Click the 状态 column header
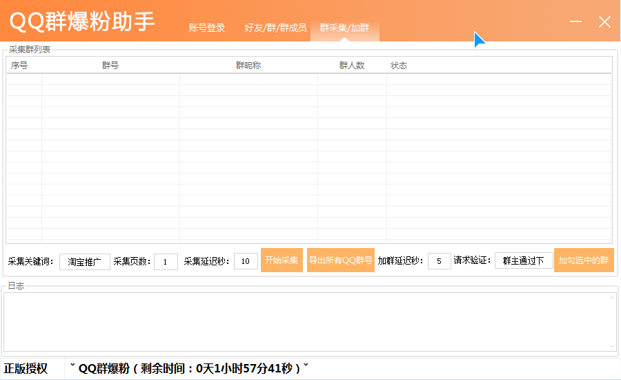621x380 pixels. coord(399,66)
